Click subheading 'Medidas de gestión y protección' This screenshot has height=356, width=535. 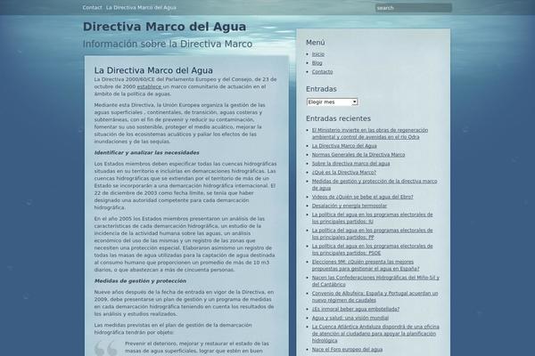[140, 281]
